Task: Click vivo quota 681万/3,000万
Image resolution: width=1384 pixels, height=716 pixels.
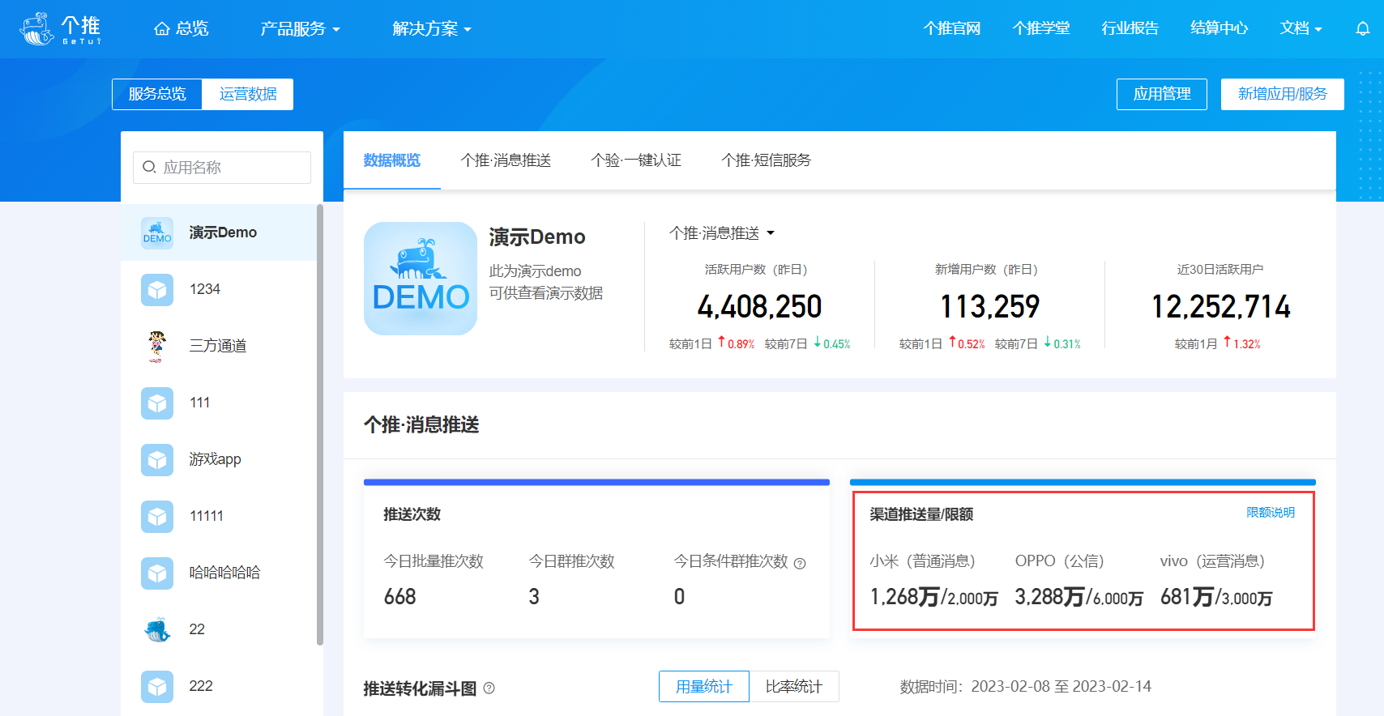Action: click(x=1216, y=597)
